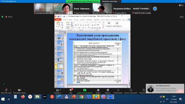Open PowerPoint help question mark
The height and width of the screenshot is (104, 185).
pos(129,19)
